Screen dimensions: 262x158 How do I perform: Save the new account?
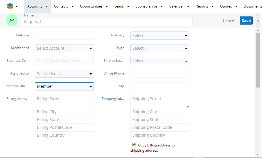click(x=246, y=21)
